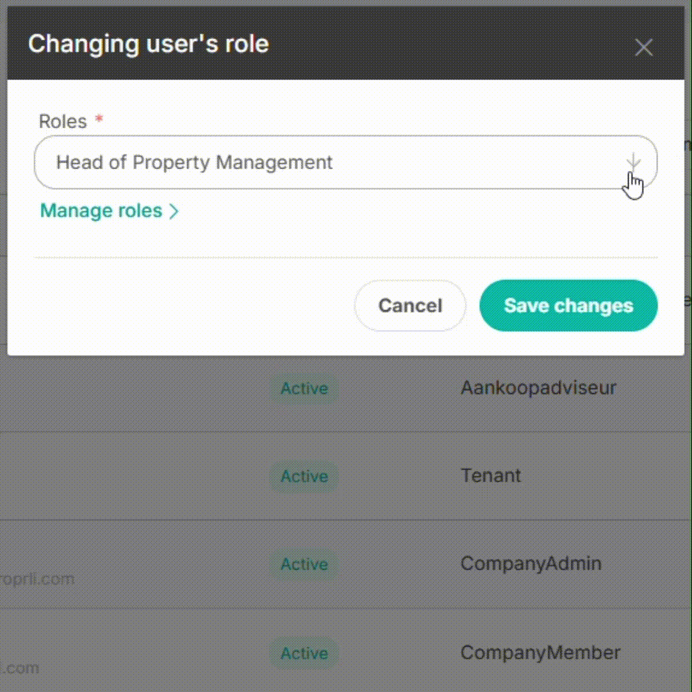Cancel the role change

coord(410,306)
